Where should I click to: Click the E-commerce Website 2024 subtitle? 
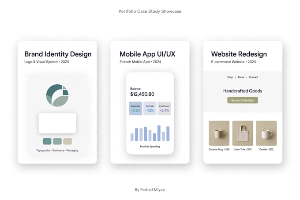pos(233,62)
